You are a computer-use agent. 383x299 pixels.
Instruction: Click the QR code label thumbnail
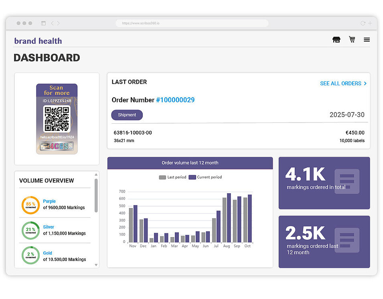click(x=57, y=119)
